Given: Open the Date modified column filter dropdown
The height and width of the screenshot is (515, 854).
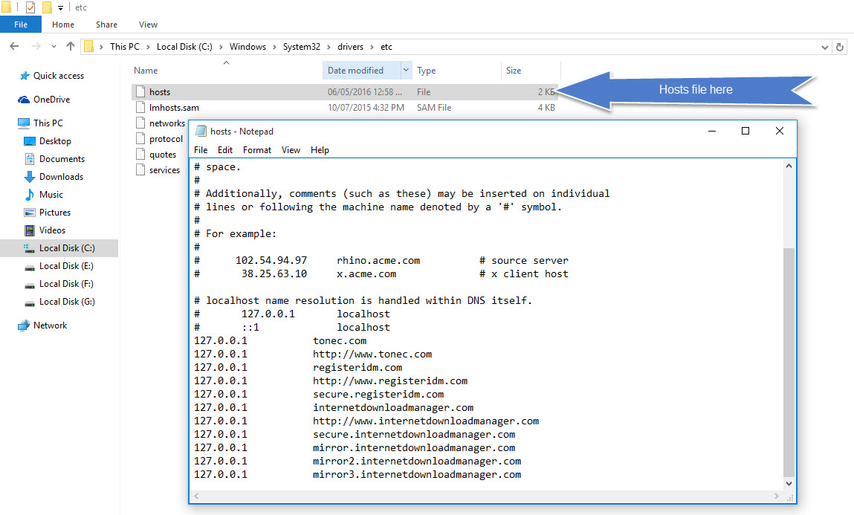Looking at the screenshot, I should click(x=406, y=70).
